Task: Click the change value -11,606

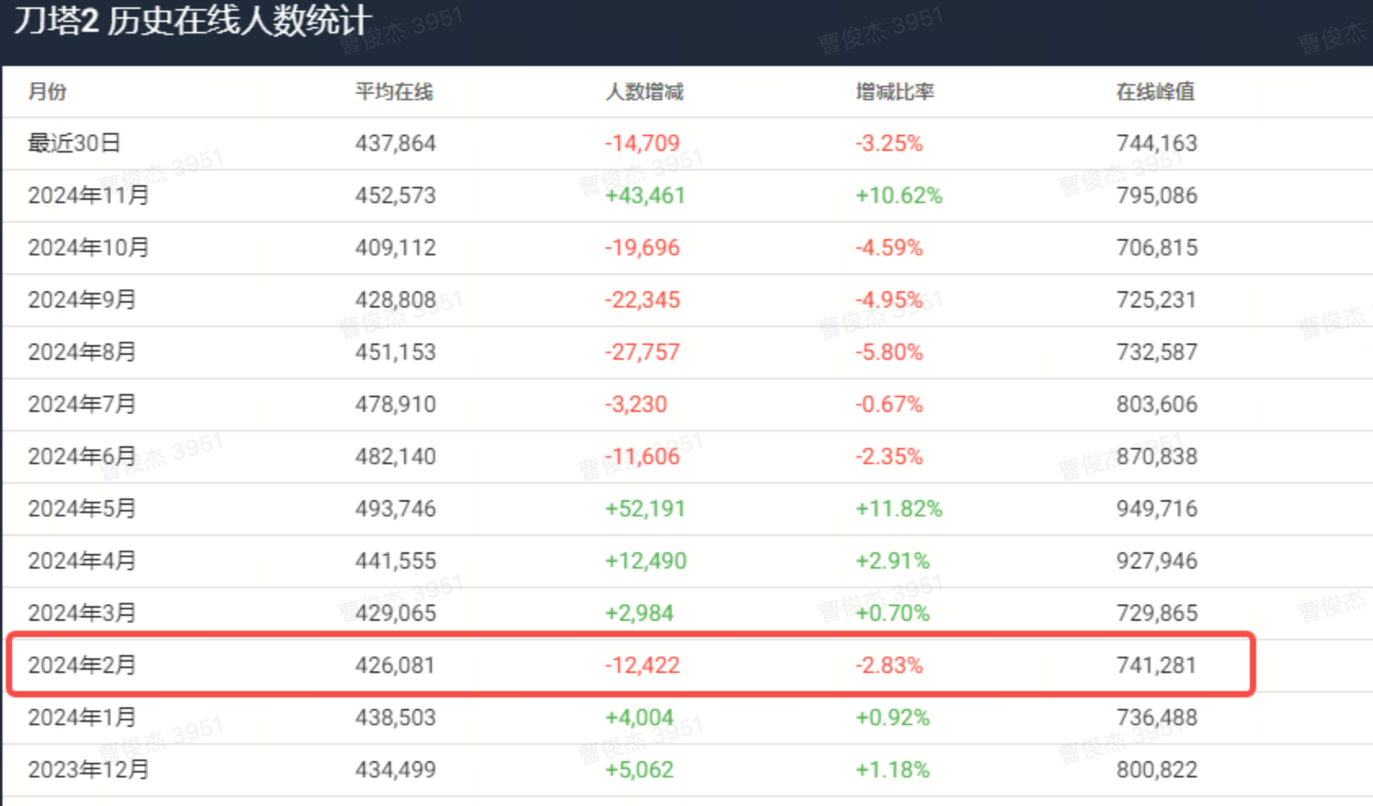Action: click(x=642, y=457)
